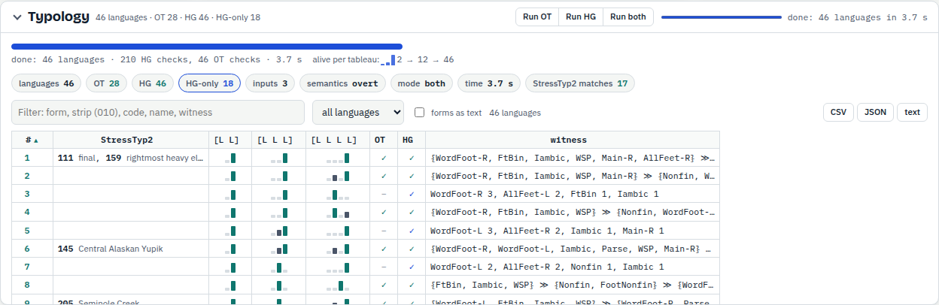Export results with the JSON button

[875, 112]
